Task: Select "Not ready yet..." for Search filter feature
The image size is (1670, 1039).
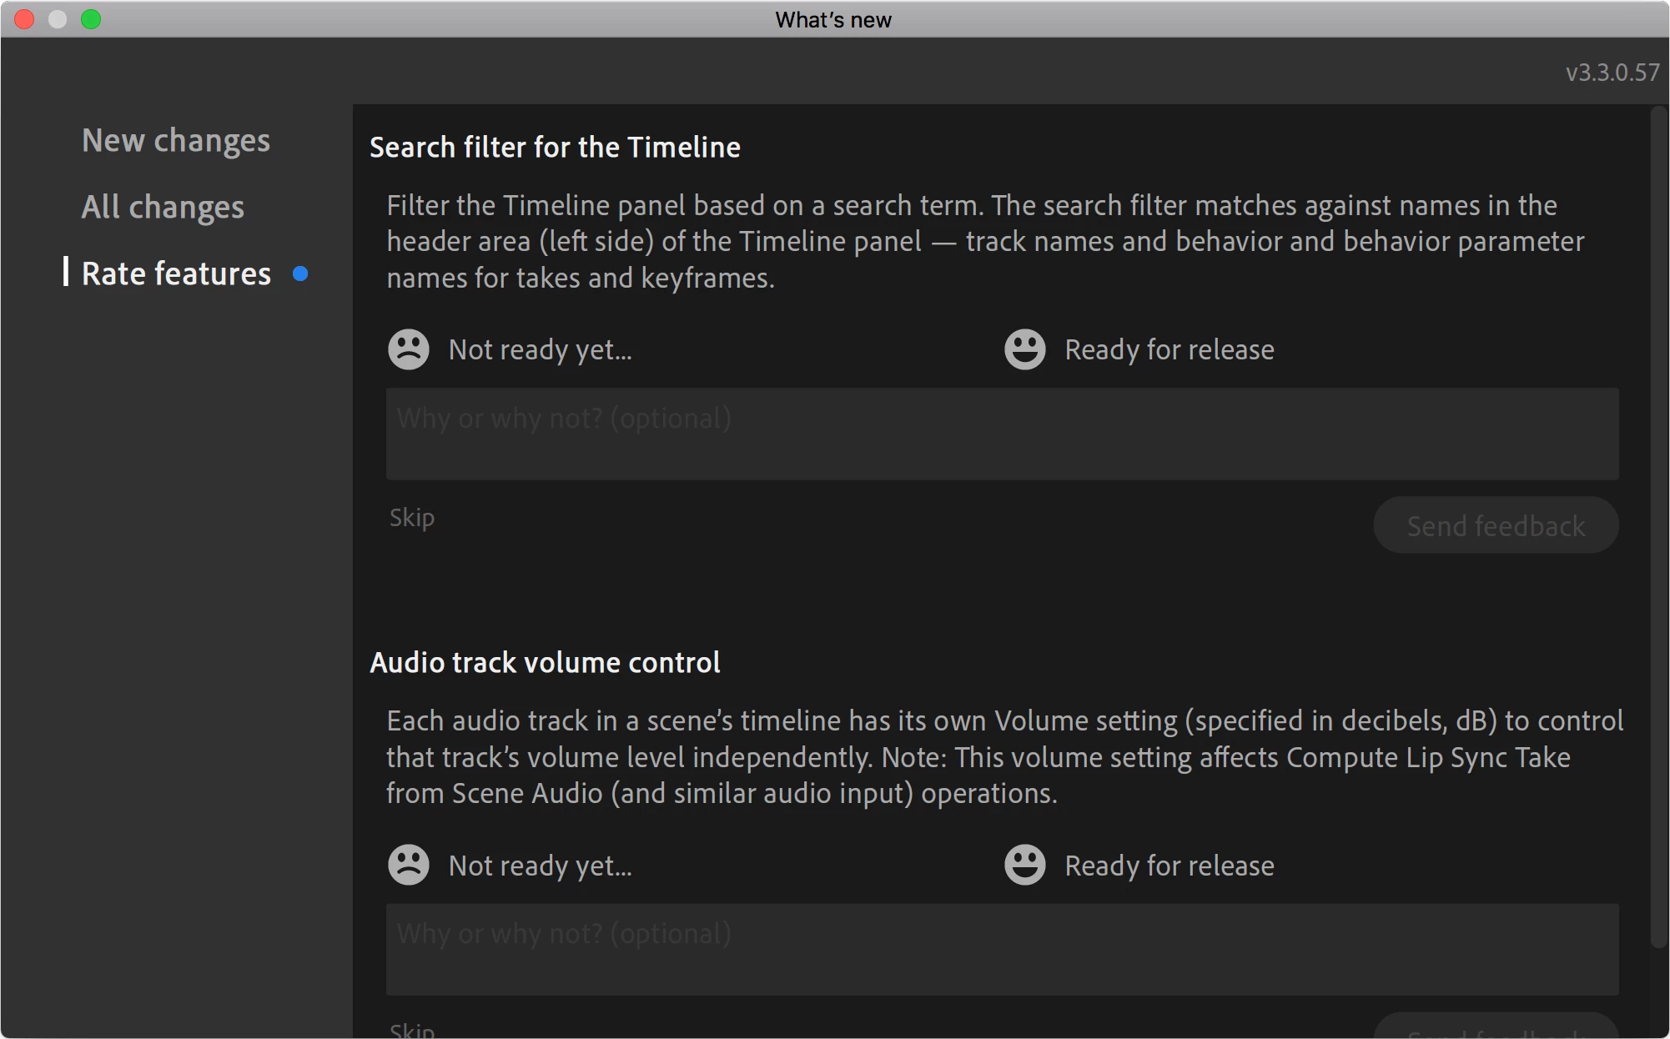Action: pos(540,349)
